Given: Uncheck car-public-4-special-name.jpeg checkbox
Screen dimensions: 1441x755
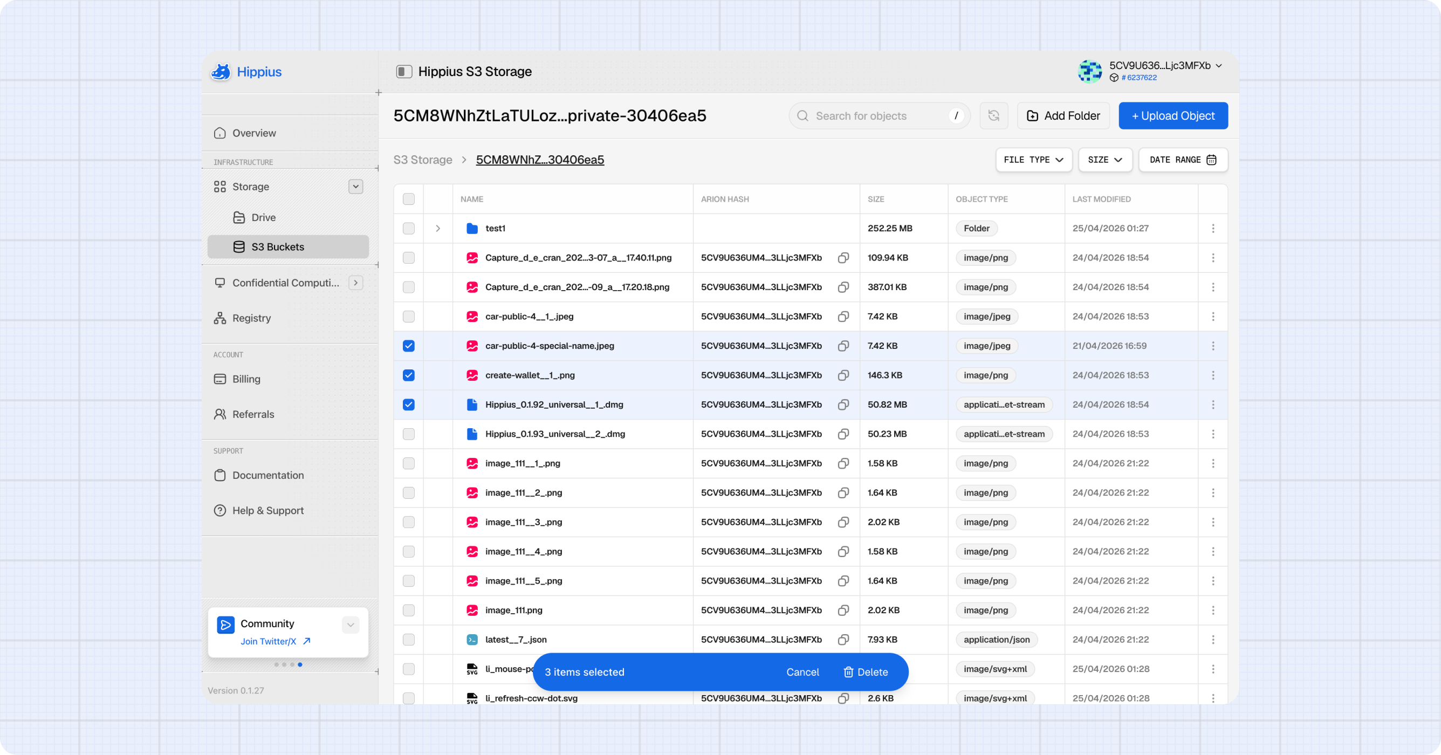Looking at the screenshot, I should 409,346.
